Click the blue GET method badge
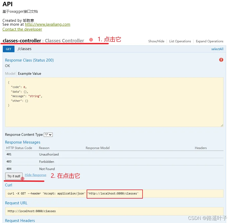 (x=9, y=49)
